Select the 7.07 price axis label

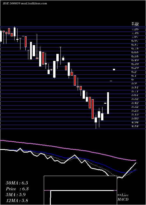(135, 37)
